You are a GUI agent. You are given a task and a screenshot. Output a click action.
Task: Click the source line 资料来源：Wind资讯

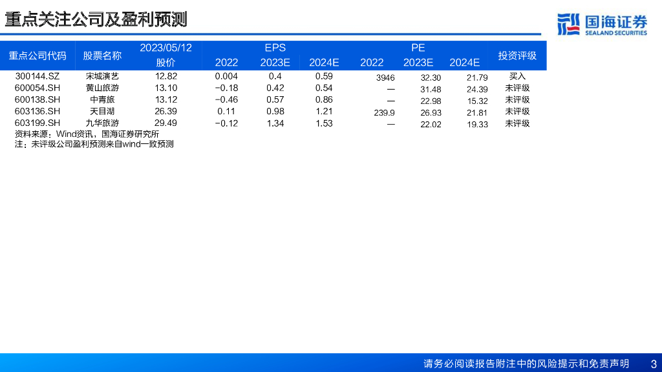point(87,134)
